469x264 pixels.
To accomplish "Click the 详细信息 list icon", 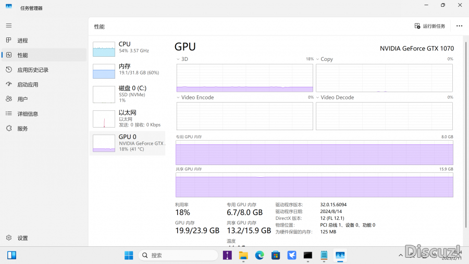I will (x=9, y=114).
